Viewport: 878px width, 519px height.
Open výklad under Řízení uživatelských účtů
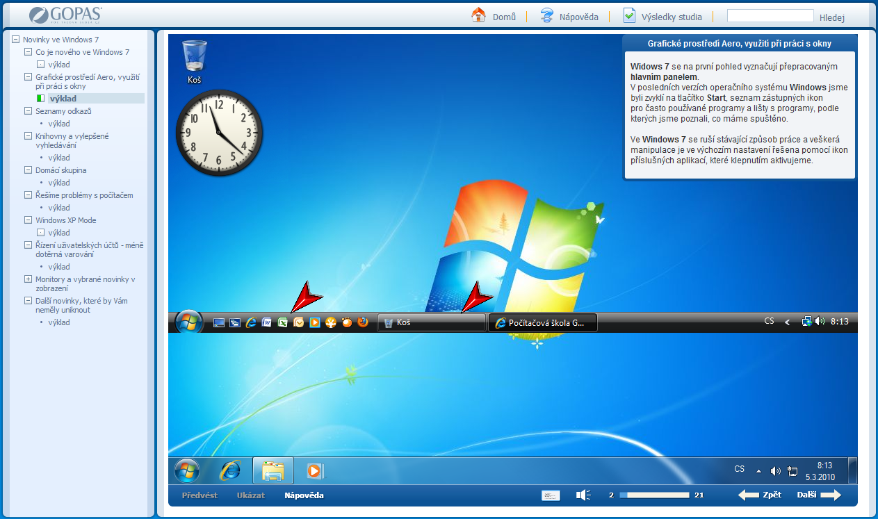pyautogui.click(x=59, y=267)
